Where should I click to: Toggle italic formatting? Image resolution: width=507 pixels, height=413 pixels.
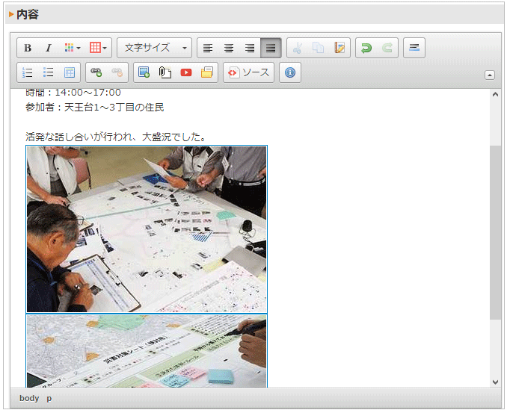tap(49, 48)
